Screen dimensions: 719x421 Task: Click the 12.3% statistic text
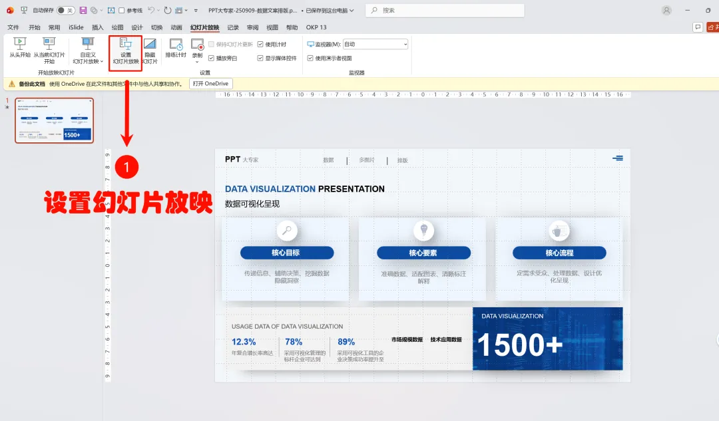(x=244, y=342)
